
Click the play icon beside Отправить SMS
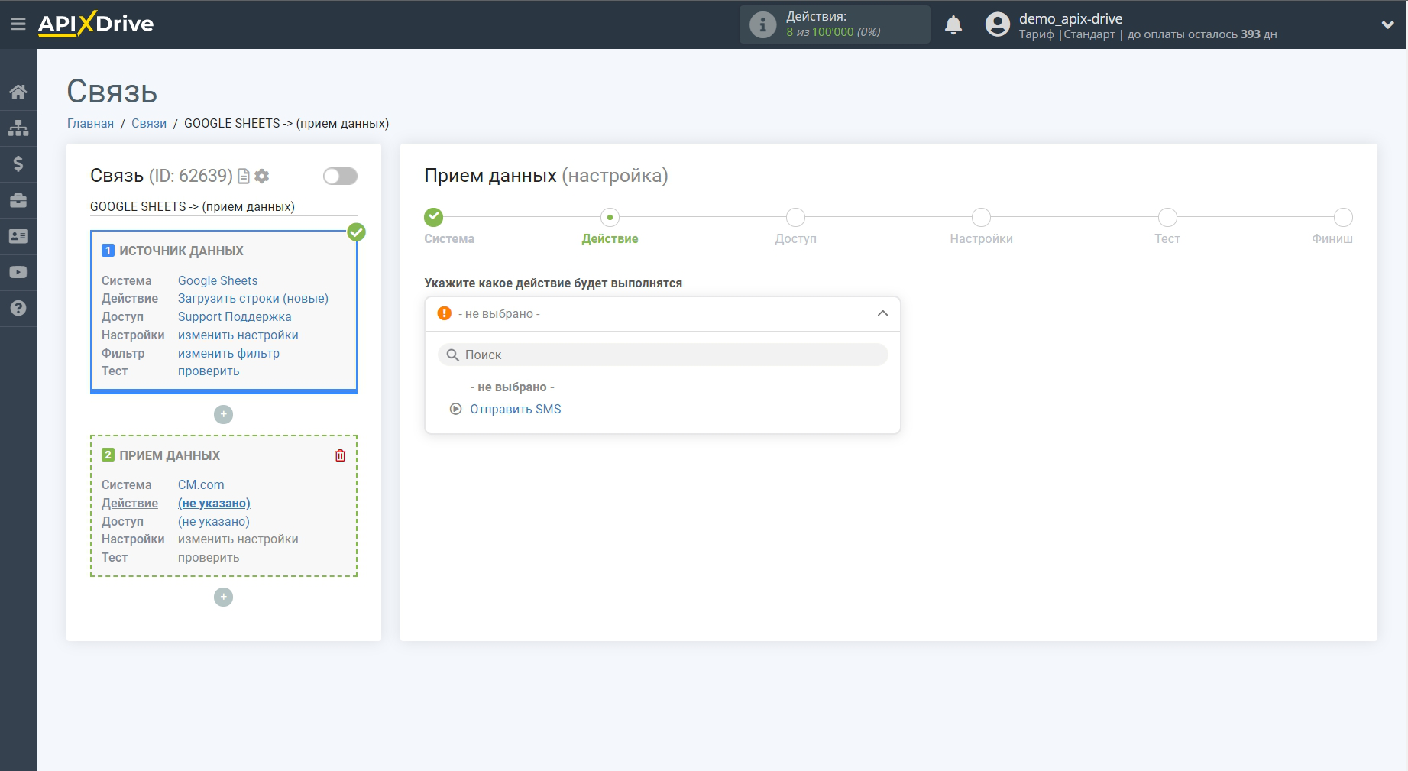[x=455, y=409]
